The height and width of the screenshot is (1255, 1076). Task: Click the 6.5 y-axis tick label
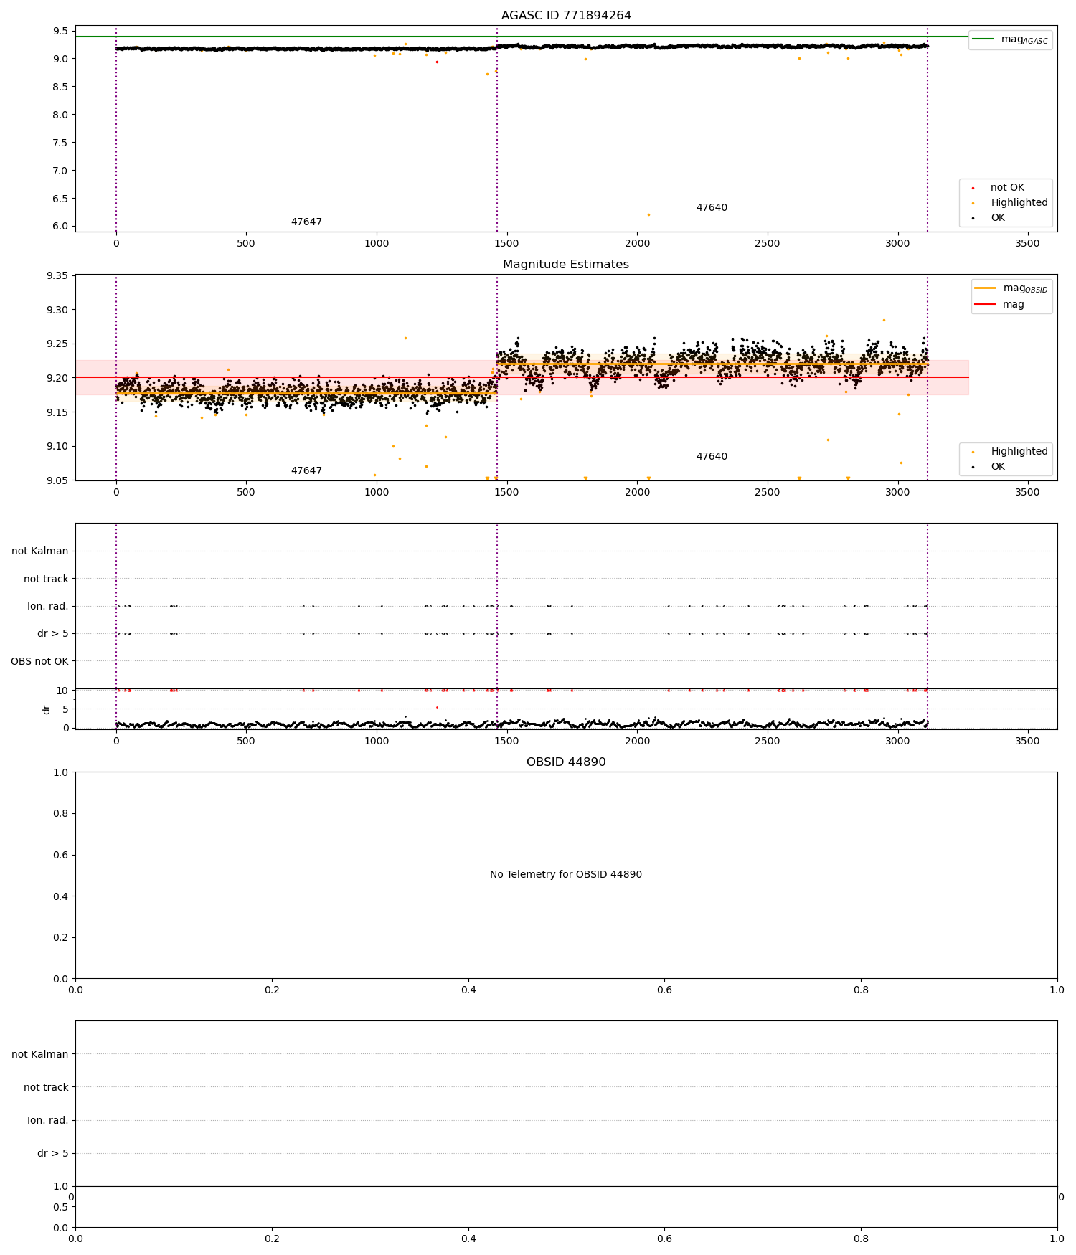pyautogui.click(x=60, y=199)
